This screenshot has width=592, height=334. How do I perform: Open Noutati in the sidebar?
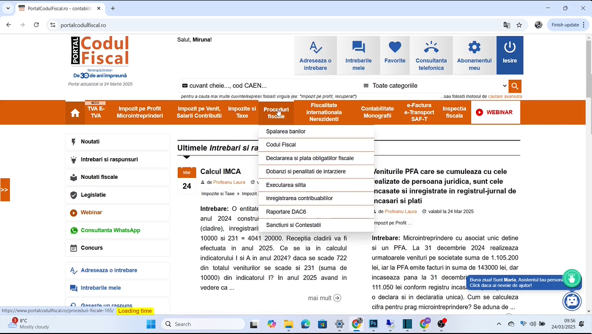coord(117,142)
